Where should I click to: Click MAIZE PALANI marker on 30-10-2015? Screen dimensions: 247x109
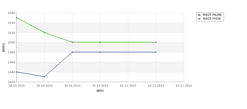click(72, 52)
